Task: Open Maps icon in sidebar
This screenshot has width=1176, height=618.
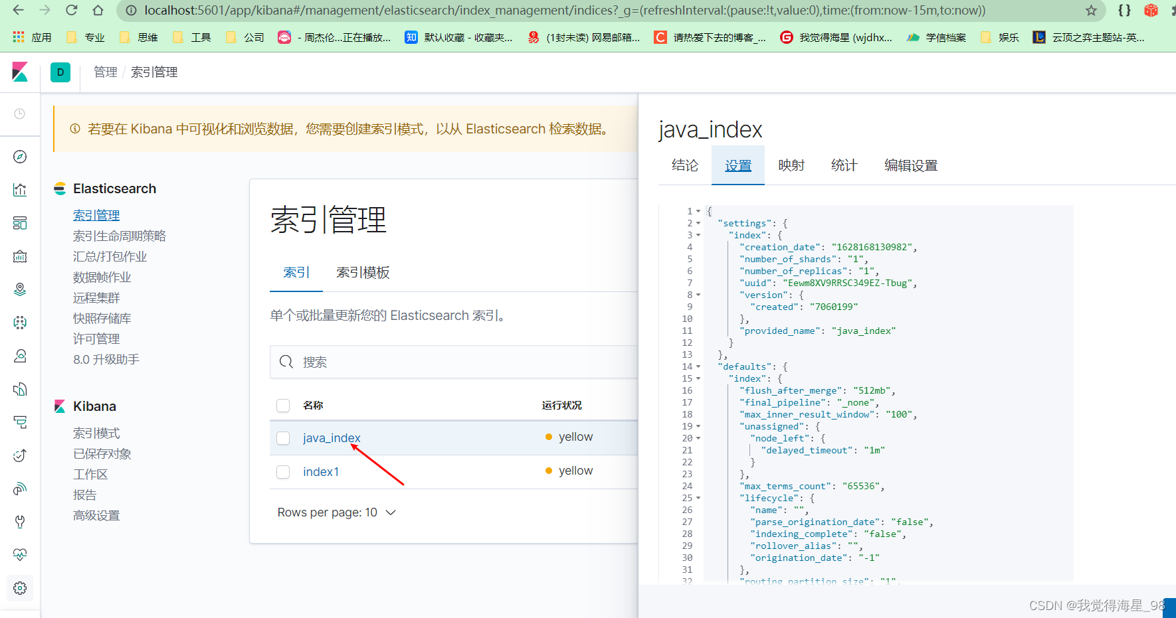Action: 20,289
